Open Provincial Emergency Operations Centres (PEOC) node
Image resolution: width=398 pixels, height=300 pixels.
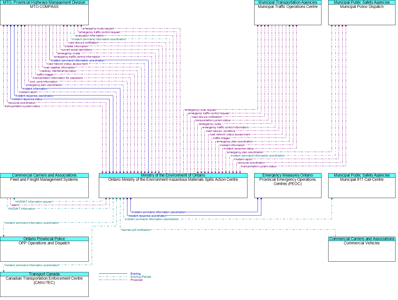[x=288, y=188]
